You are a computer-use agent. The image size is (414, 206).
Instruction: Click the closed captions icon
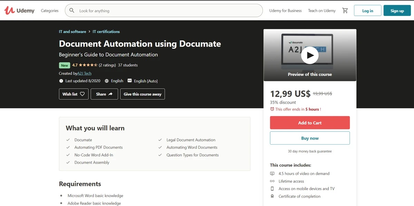[130, 81]
